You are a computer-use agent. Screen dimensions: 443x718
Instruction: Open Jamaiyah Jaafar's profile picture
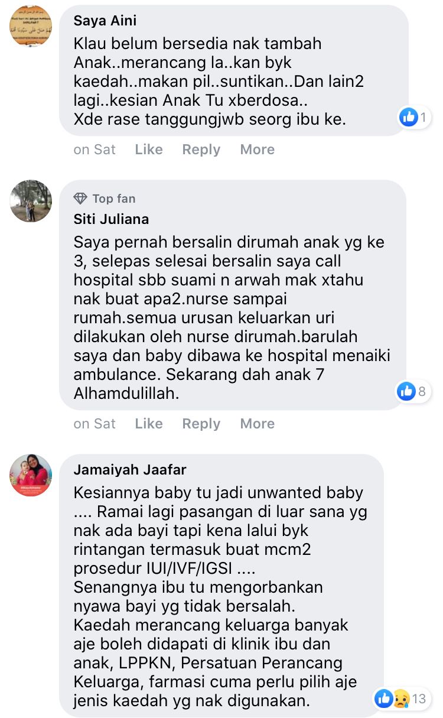(x=31, y=475)
